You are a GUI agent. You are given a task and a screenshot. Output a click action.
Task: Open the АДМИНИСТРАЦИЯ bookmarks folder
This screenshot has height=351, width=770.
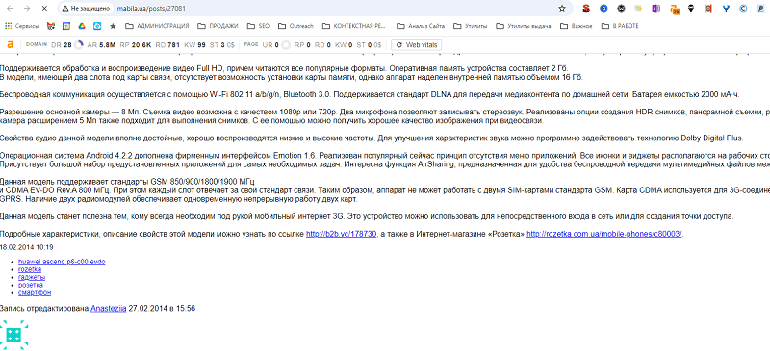tap(157, 26)
